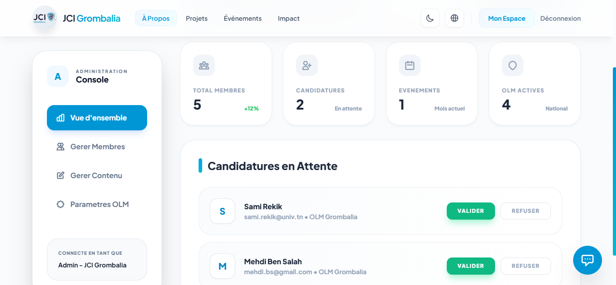Click the JCI Grombalia logo image
616x285 pixels.
[45, 18]
